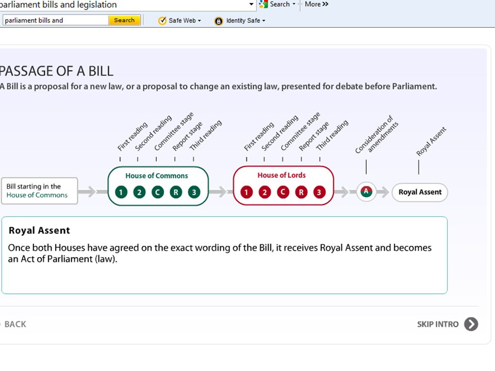
Task: Click the 'Consideration of amendments' rotated label
Action: 376,134
